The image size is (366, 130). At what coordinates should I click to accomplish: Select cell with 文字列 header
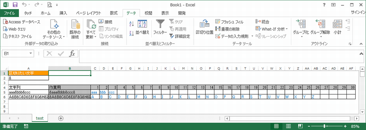[29, 87]
